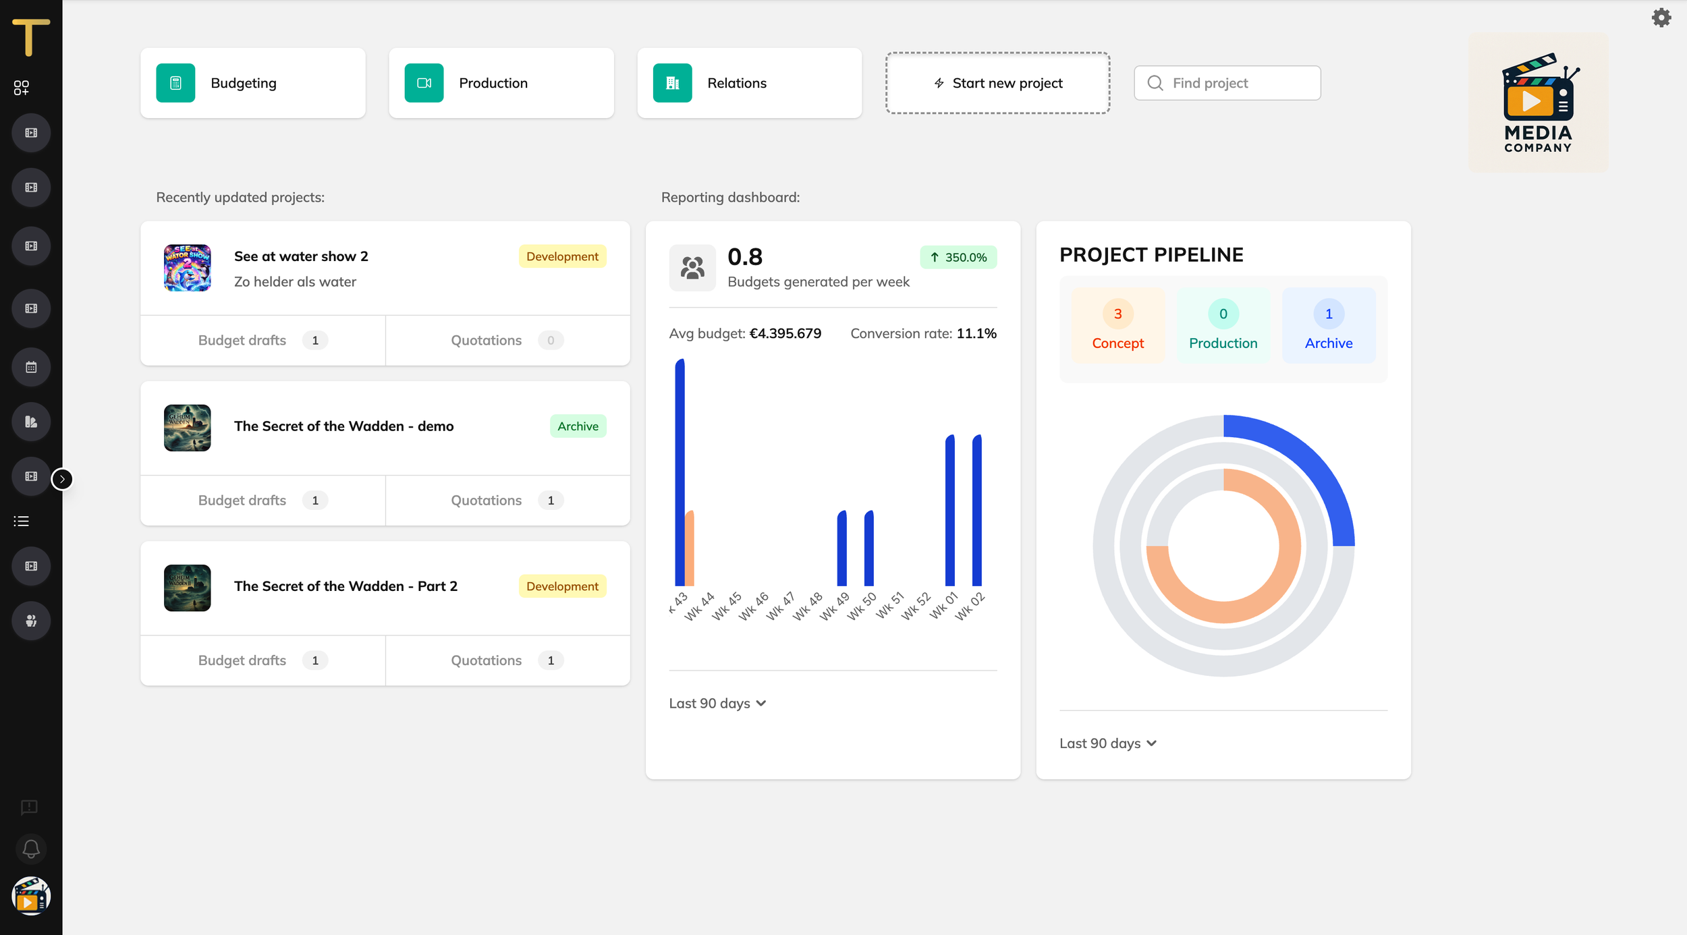The image size is (1687, 935).
Task: Open Last 90 days dropdown under bar chart
Action: [x=717, y=703]
